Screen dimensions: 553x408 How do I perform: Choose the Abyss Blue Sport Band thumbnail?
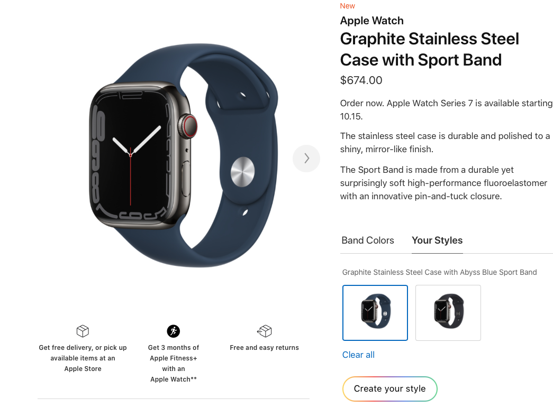click(x=375, y=313)
